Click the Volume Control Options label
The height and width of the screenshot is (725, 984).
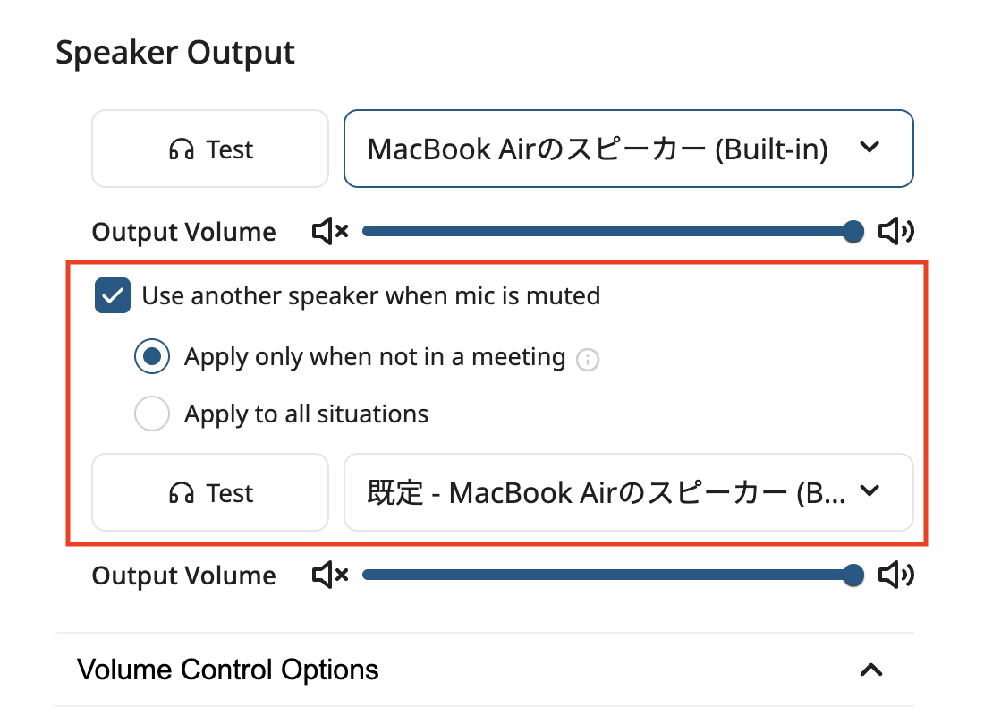pyautogui.click(x=229, y=669)
